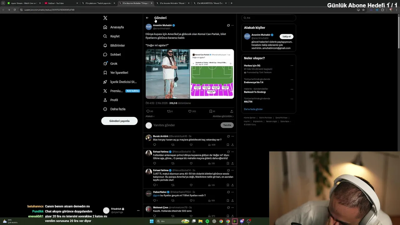
Task: Like HaberNabız reply with 2 likes
Action: coord(192,201)
